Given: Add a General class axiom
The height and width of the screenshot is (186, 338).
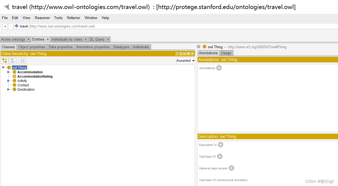Looking at the screenshot, I should 231,168.
